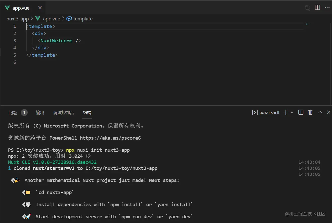The width and height of the screenshot is (332, 223).
Task: Click the PS E:\toy\nuxt3-toy> prompt text
Action: (36, 150)
